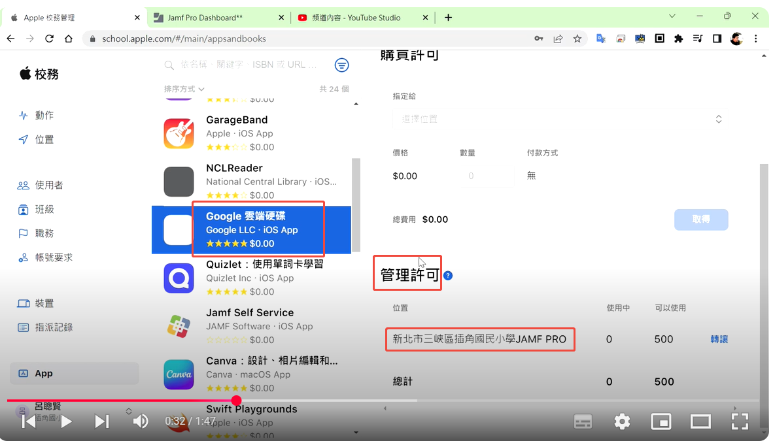The height and width of the screenshot is (443, 773).
Task: Click the filter icon beside the search field
Action: [341, 65]
